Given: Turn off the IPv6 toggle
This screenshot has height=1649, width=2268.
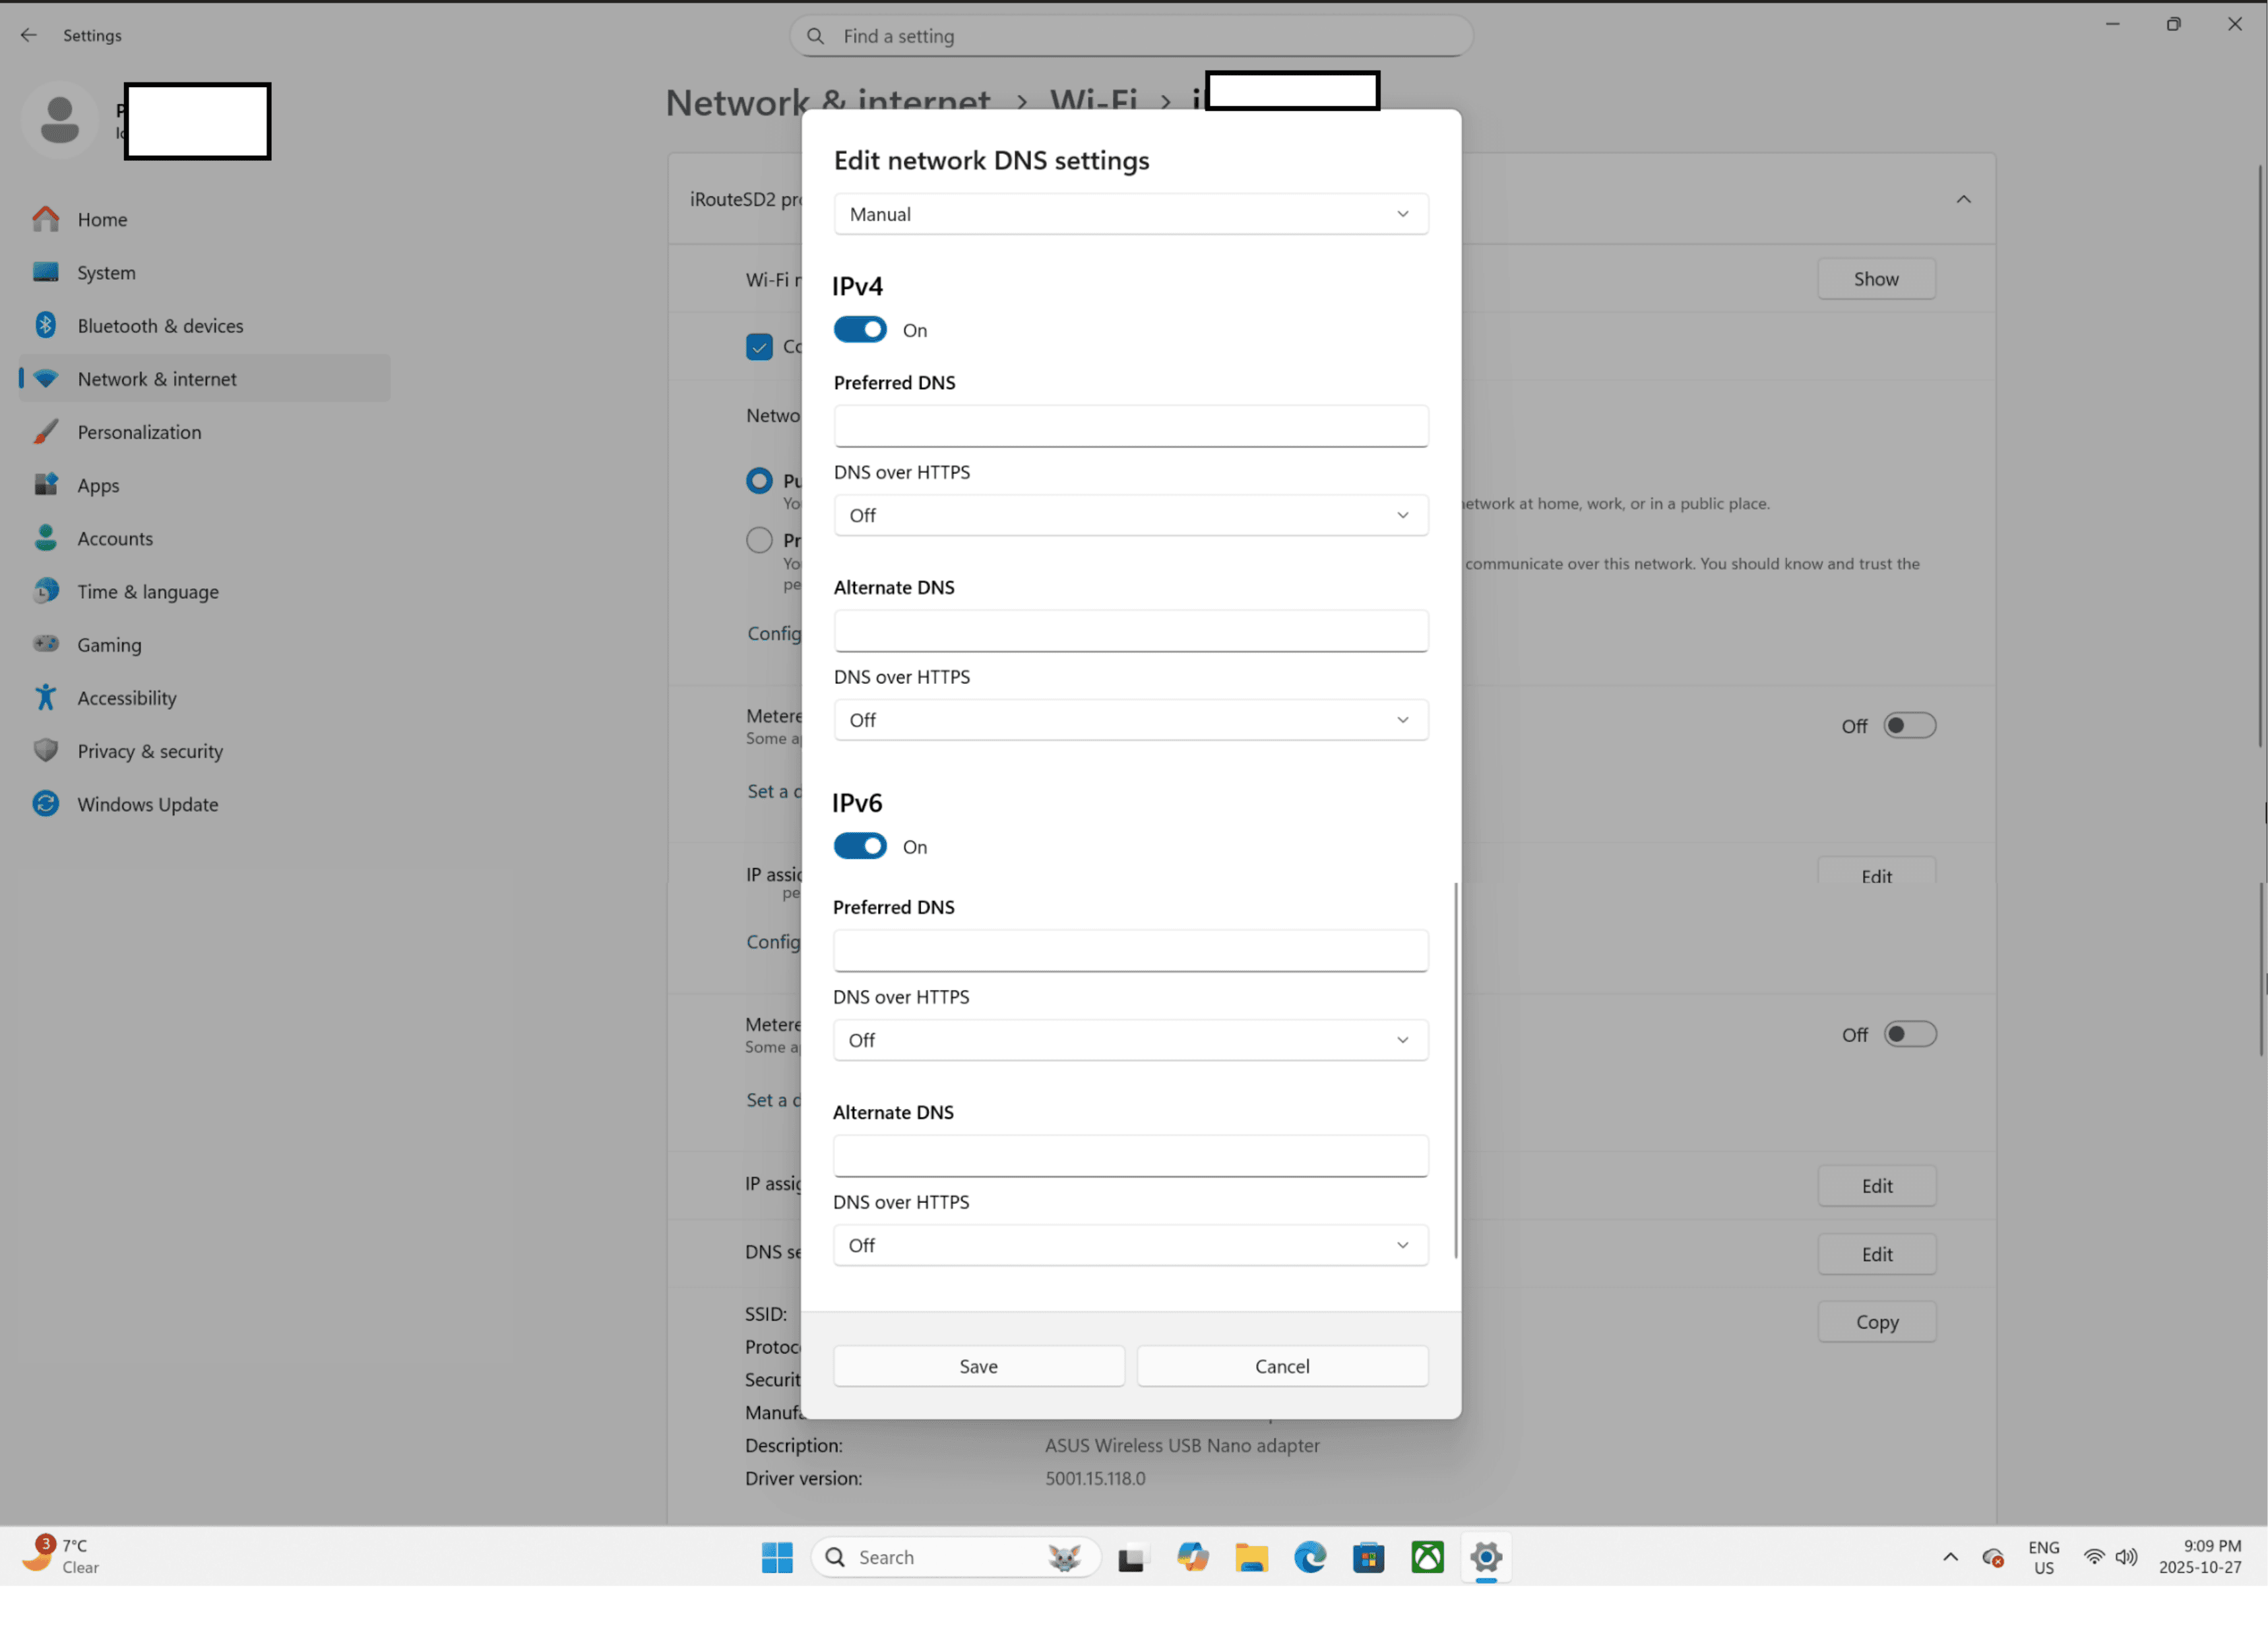Looking at the screenshot, I should (x=860, y=846).
